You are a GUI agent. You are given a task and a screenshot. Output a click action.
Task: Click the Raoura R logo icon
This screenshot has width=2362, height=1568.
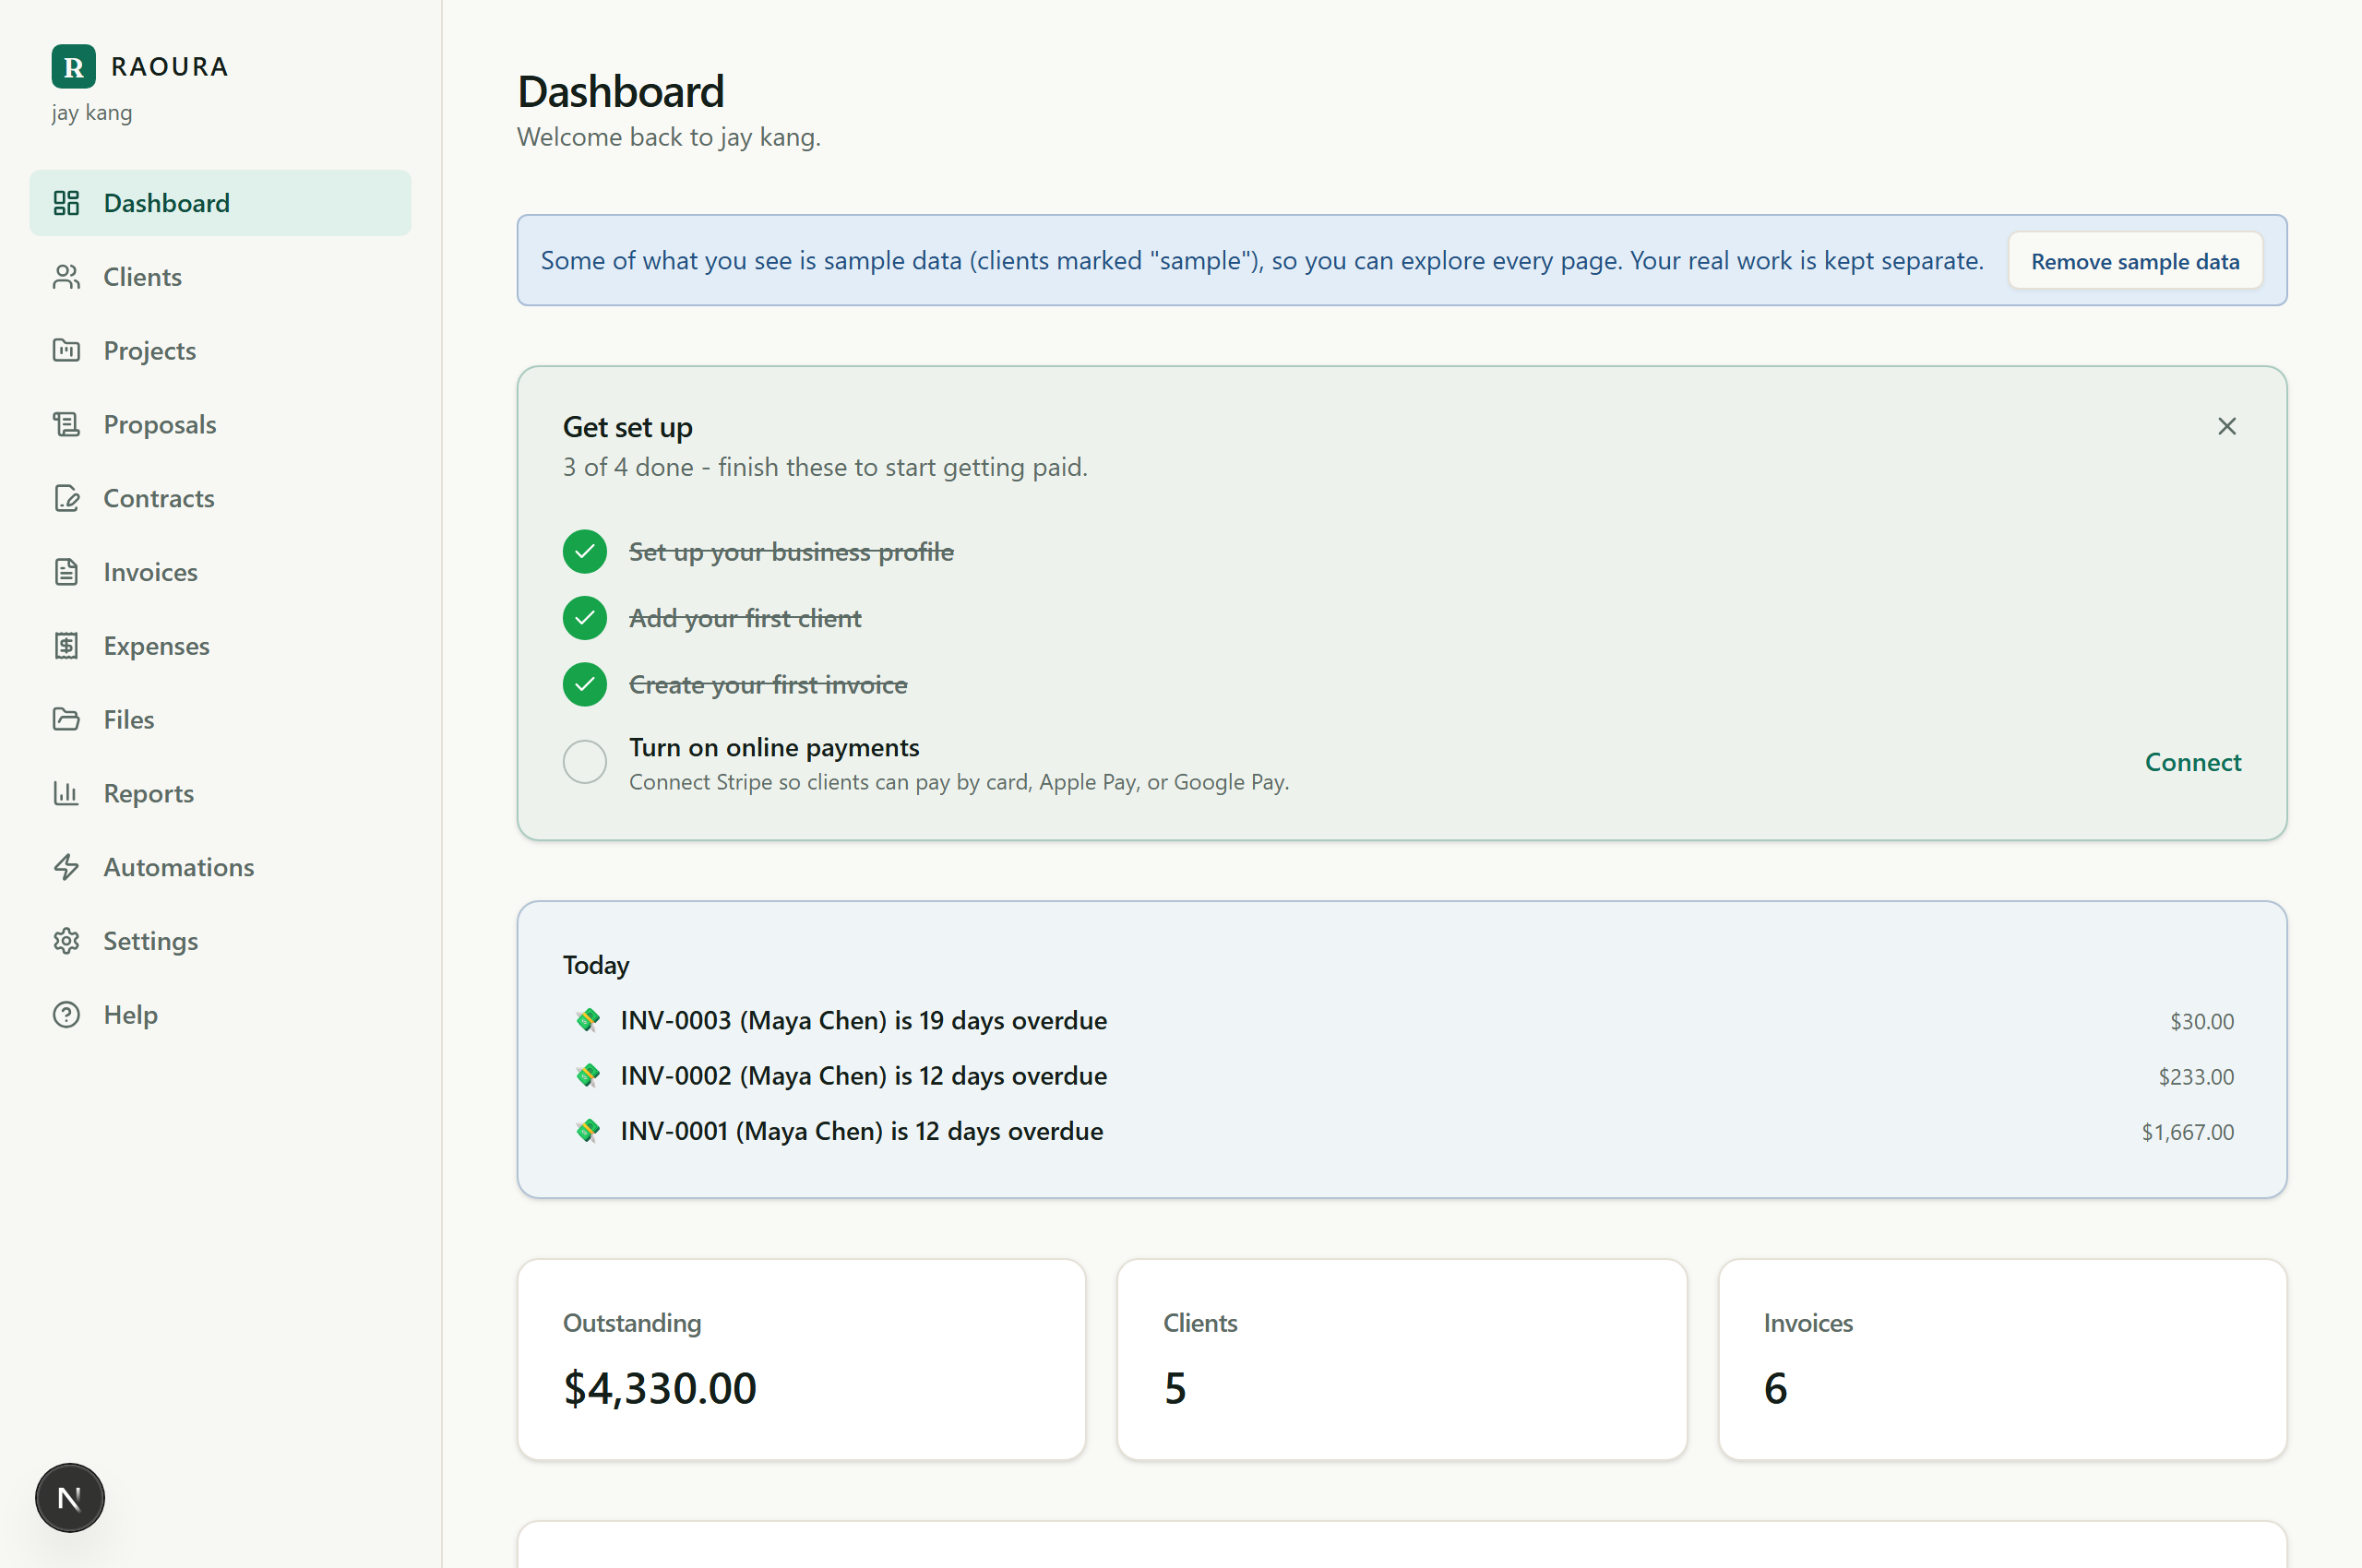click(x=73, y=67)
